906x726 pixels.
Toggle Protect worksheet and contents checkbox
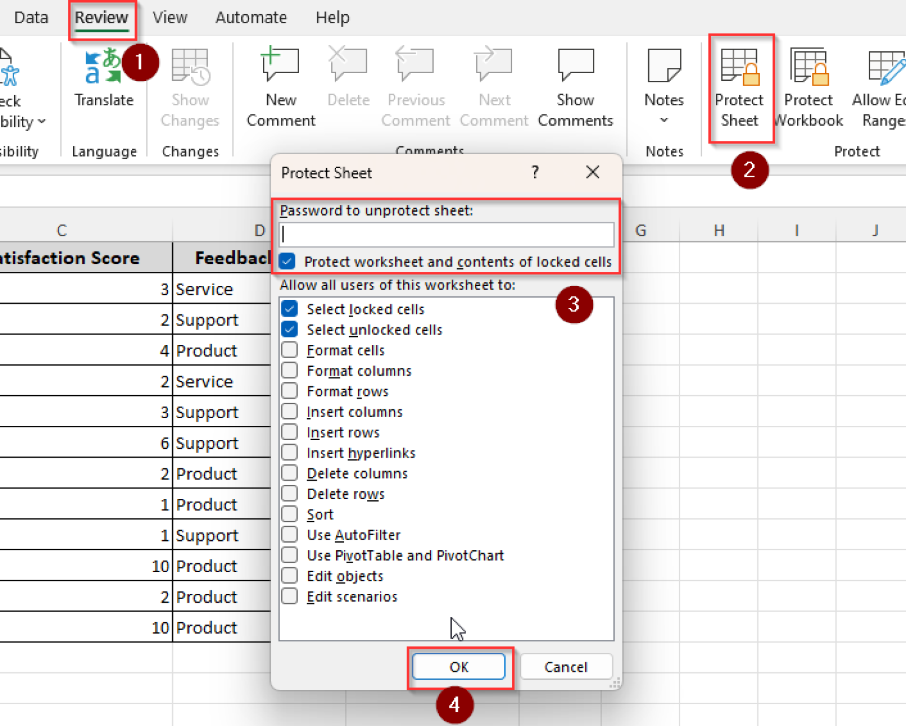click(287, 261)
